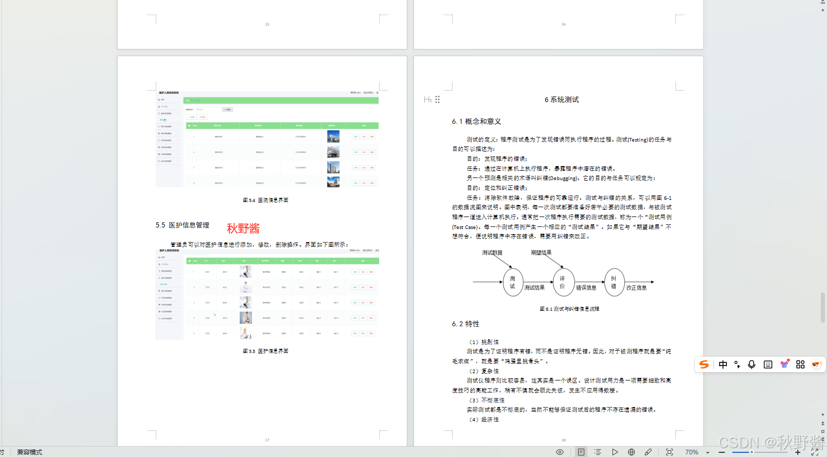Click the 兼容模式 status bar label
827x457 pixels.
(30, 452)
